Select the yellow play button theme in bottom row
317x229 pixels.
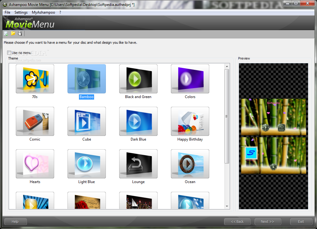tap(35, 200)
